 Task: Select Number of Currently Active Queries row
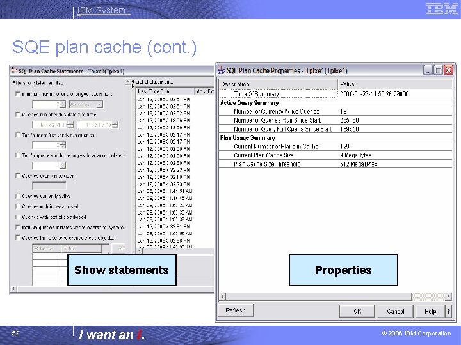[336, 111]
